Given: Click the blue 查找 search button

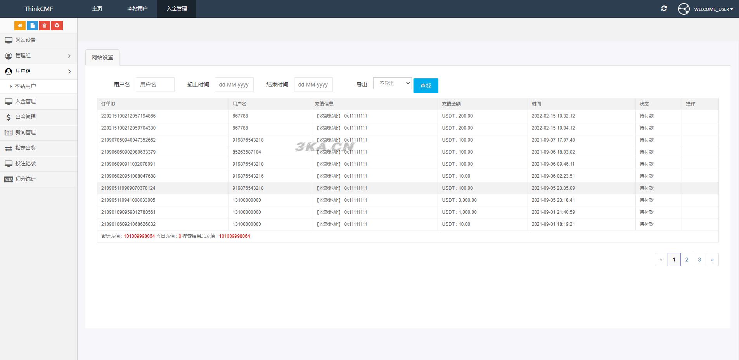Looking at the screenshot, I should pyautogui.click(x=426, y=86).
